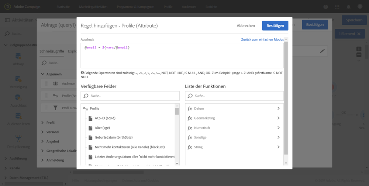Click Abbrechen to cancel the rule

coord(246,25)
